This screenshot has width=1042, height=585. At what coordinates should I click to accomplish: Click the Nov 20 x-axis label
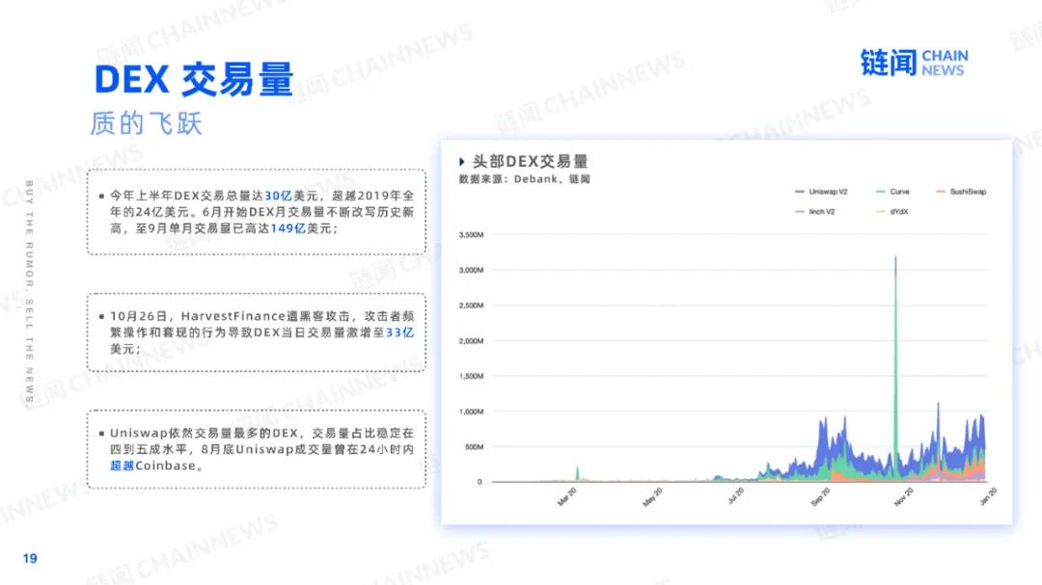(x=904, y=496)
